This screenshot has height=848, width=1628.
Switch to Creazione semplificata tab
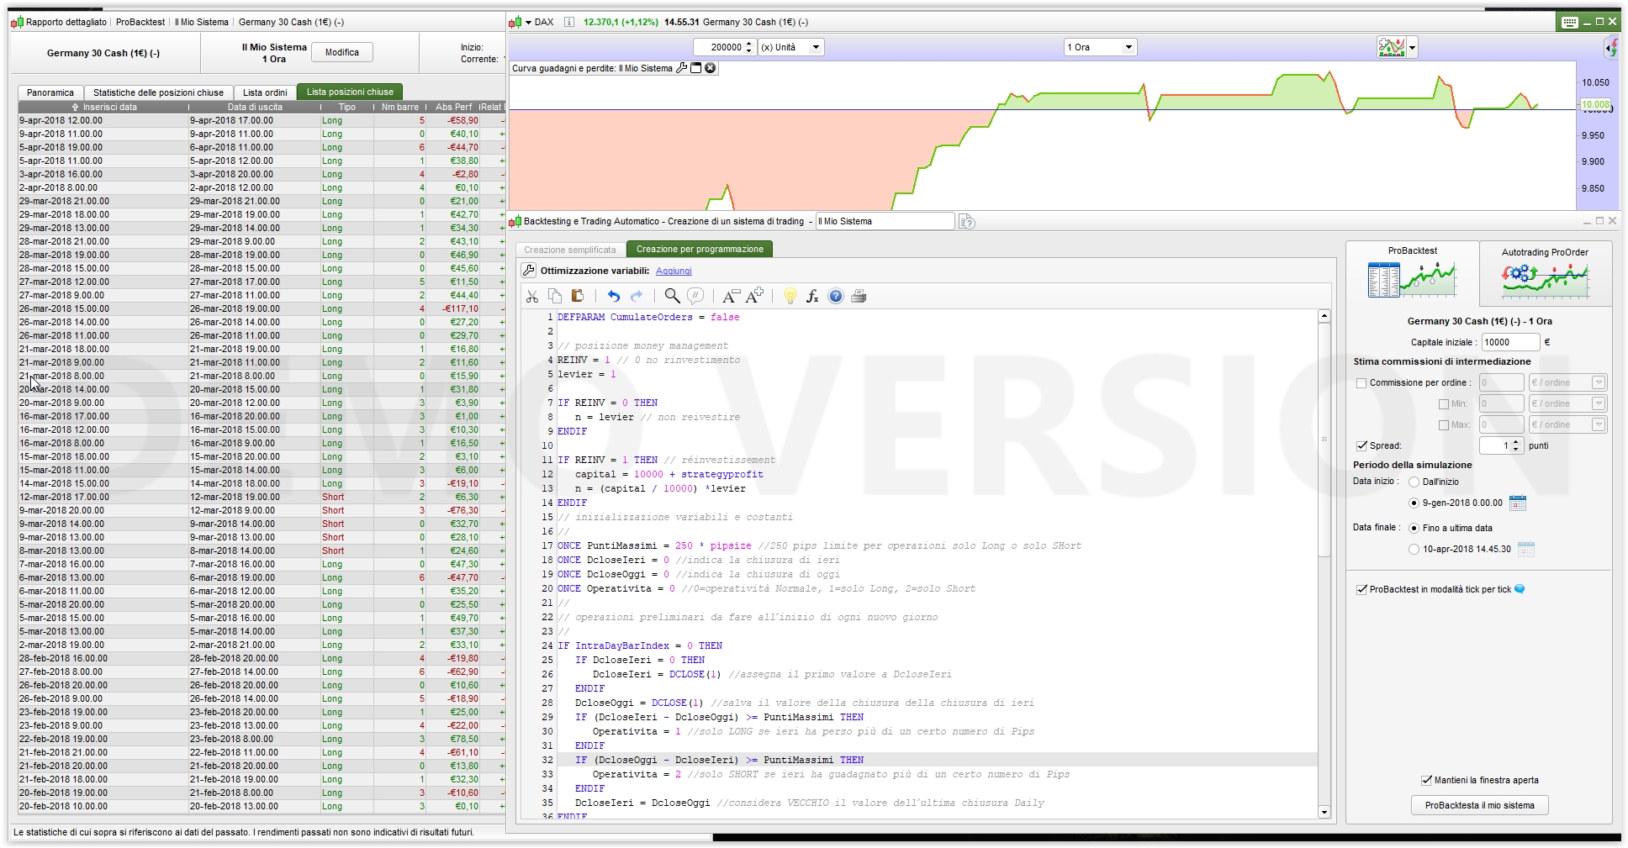tap(570, 250)
